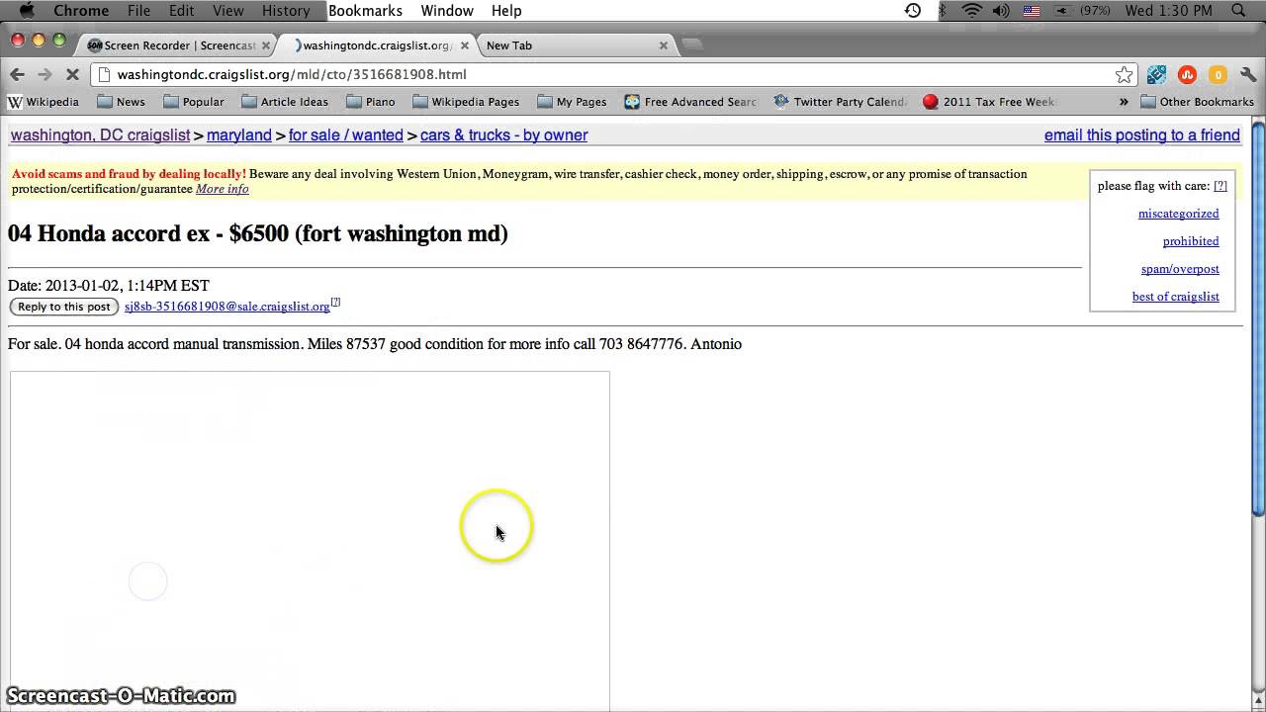This screenshot has width=1266, height=712.
Task: Open the input source flag menu
Action: pos(1032,11)
